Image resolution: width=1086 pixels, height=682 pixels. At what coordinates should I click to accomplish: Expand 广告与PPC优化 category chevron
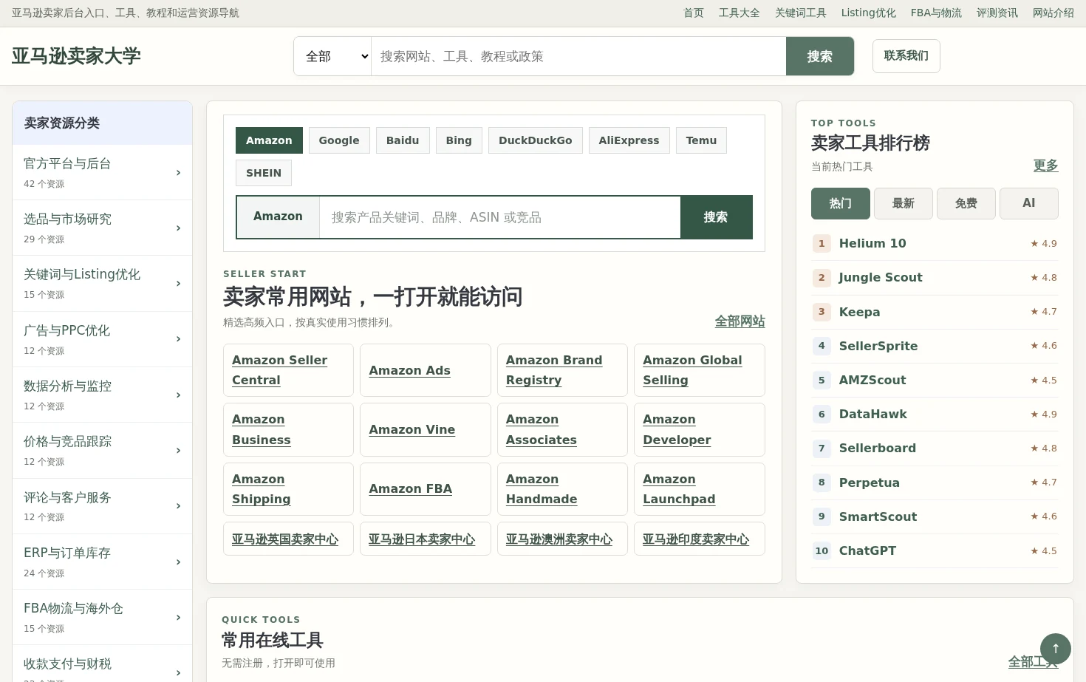[178, 339]
